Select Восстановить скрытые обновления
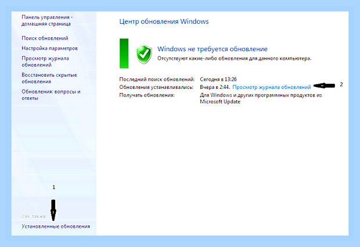 (x=49, y=78)
